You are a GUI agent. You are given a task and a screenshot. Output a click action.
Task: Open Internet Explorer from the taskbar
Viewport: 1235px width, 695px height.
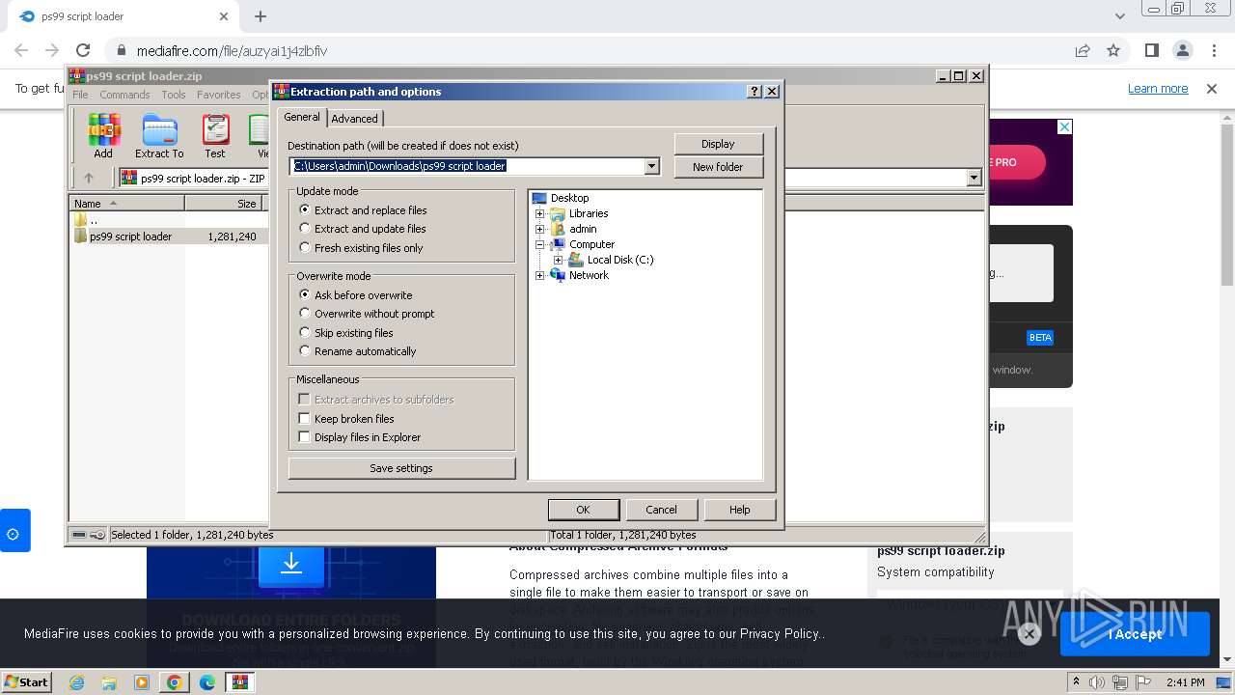76,682
